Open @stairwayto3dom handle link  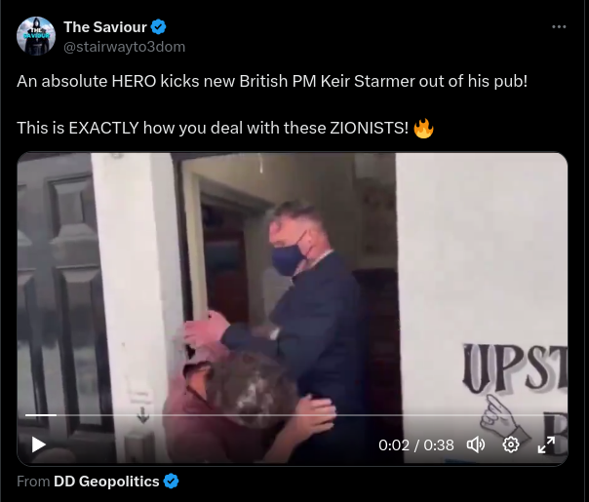point(125,47)
